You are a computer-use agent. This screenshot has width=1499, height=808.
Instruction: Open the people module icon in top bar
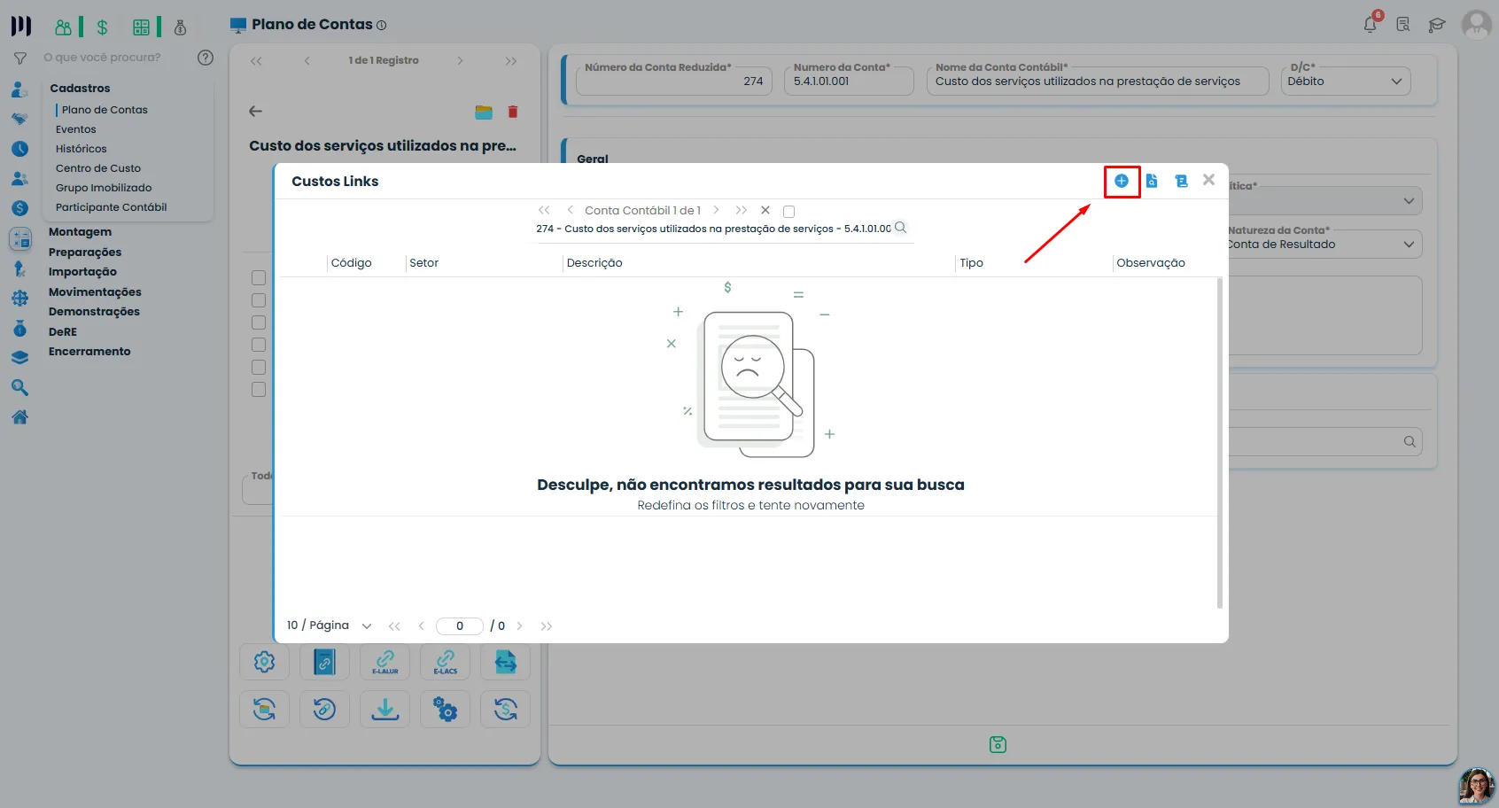click(x=63, y=27)
